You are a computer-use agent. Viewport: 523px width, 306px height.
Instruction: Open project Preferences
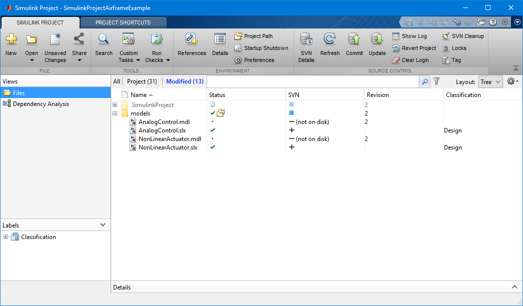pyautogui.click(x=254, y=60)
